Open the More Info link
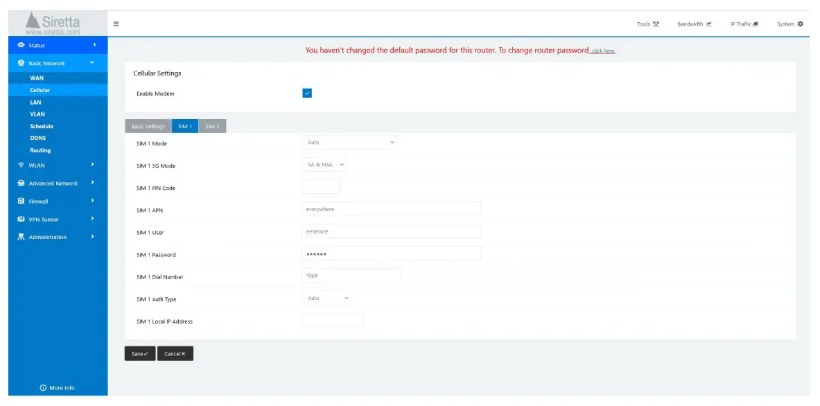Screen dimensions: 820x406 click(58, 388)
